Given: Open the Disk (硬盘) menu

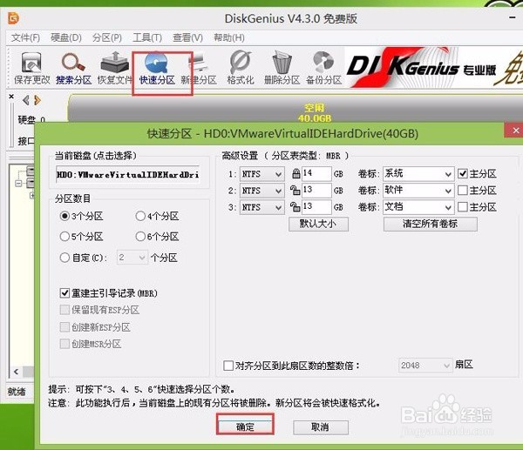Looking at the screenshot, I should (x=66, y=37).
